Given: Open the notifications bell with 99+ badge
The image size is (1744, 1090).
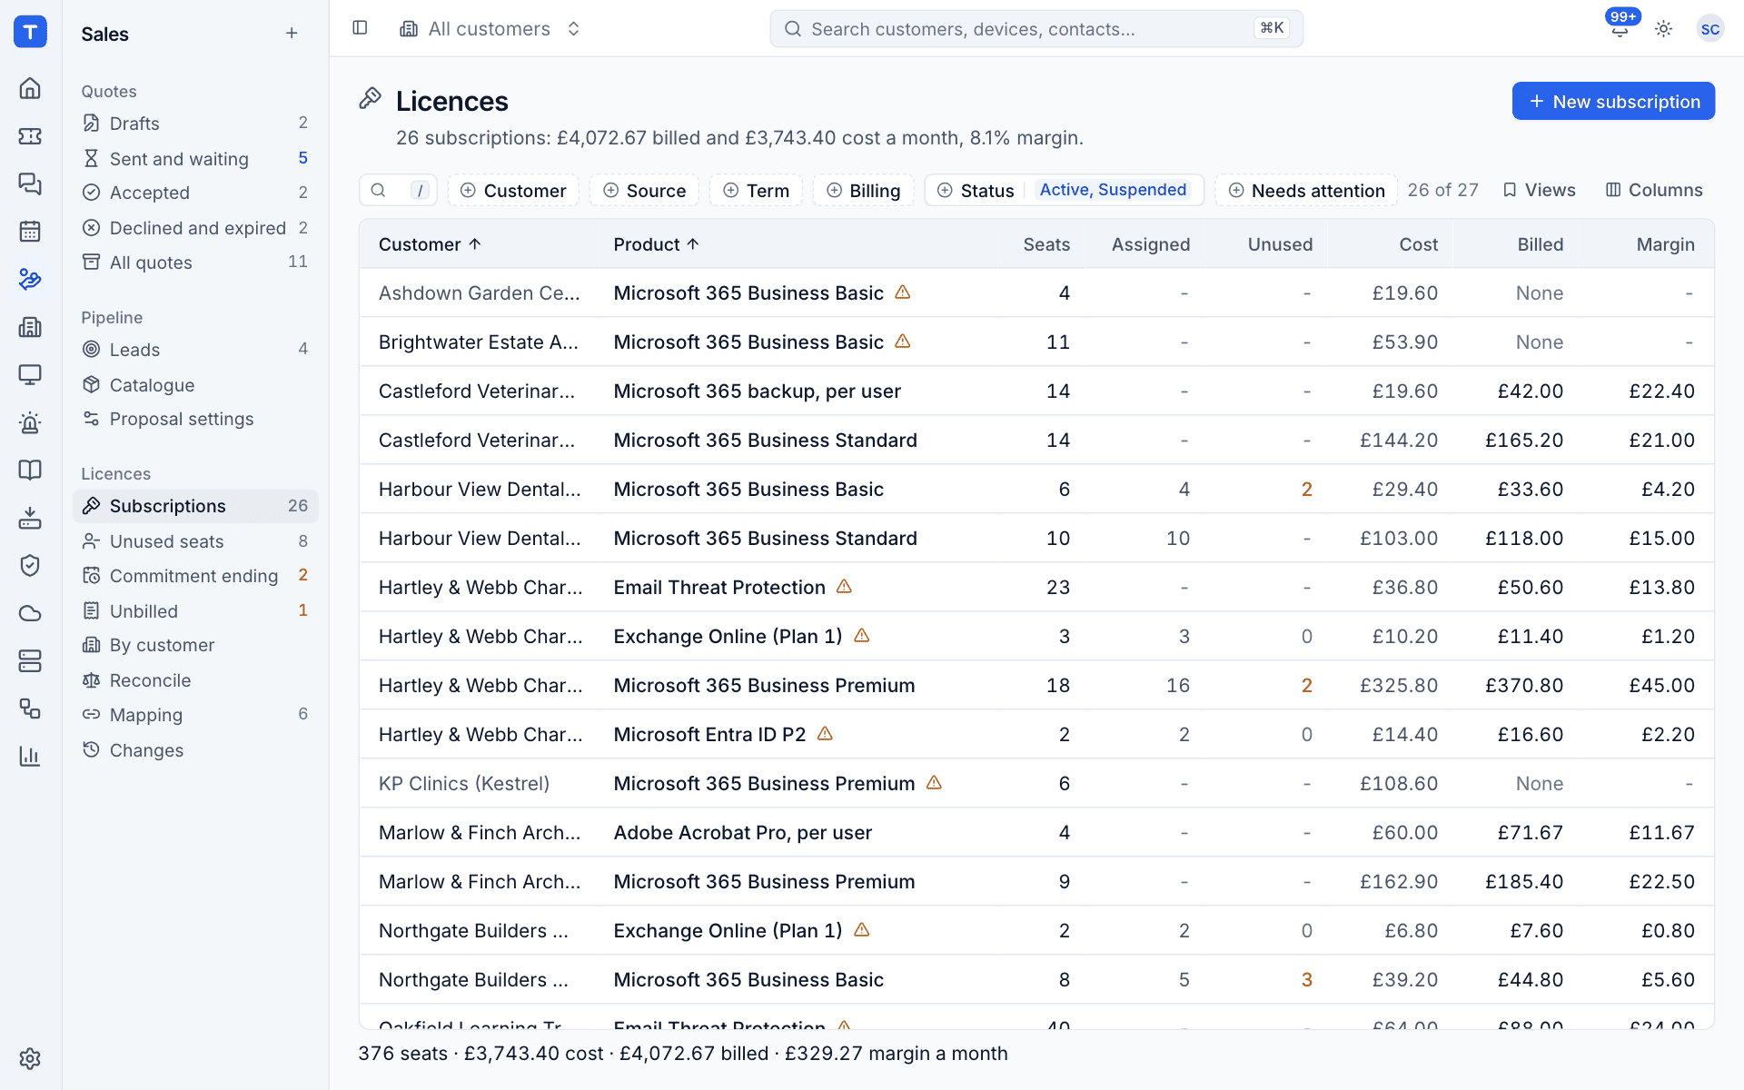Looking at the screenshot, I should coord(1620,29).
